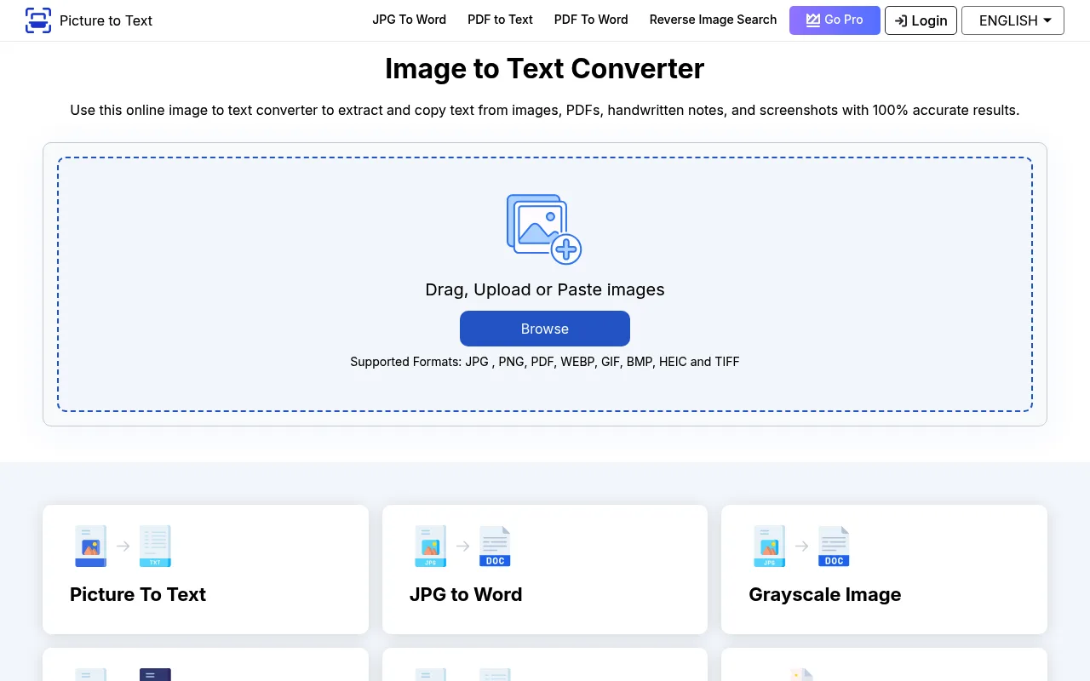Open PDF To Word in navigation

[x=591, y=20]
